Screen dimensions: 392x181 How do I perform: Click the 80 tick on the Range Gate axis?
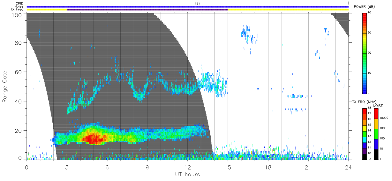pos(19,43)
